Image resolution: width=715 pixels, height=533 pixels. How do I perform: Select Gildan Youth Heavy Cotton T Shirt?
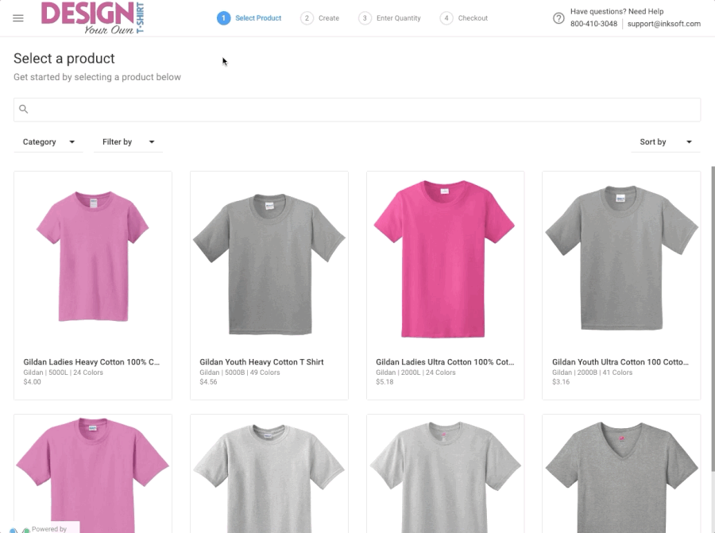point(269,261)
